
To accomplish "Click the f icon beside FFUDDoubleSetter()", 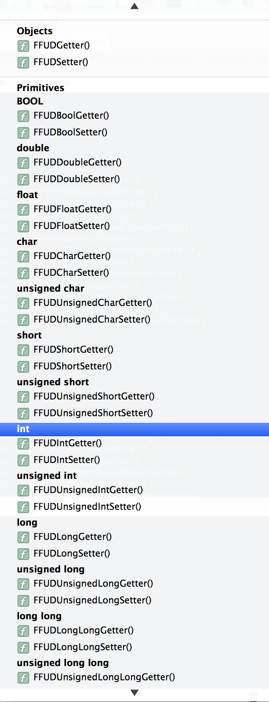I will 23,180.
